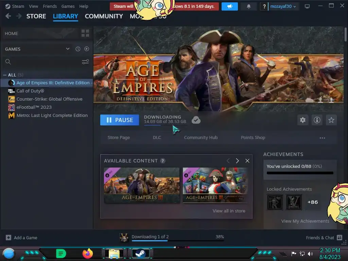The image size is (348, 261).
Task: Click View all in store
Action: click(x=229, y=211)
